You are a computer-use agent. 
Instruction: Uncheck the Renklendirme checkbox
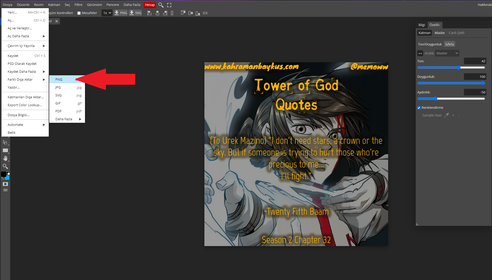(x=419, y=108)
